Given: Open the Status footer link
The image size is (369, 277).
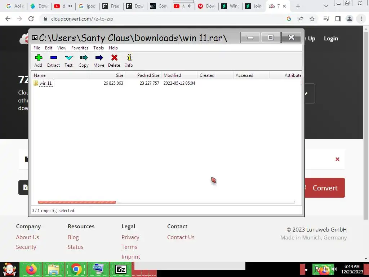Looking at the screenshot, I should point(76,247).
